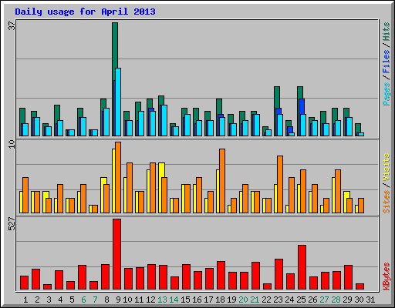Select the cyan Pages bar for day 9
This screenshot has height=308, width=395.
tap(118, 102)
